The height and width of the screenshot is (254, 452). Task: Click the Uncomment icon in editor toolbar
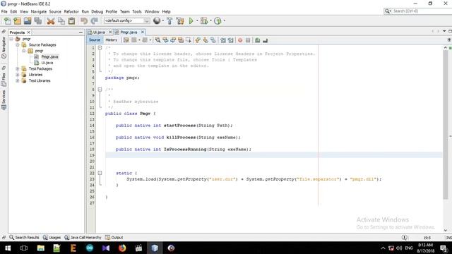266,40
